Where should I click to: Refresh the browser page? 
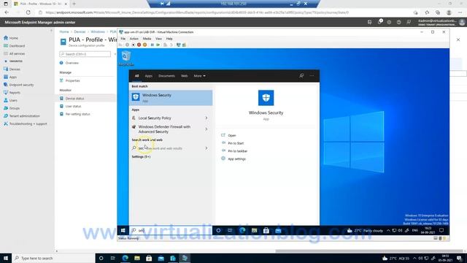click(x=28, y=12)
